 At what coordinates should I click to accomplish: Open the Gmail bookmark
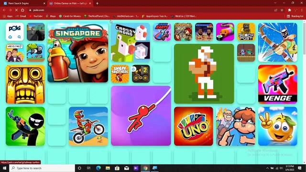click(21, 16)
